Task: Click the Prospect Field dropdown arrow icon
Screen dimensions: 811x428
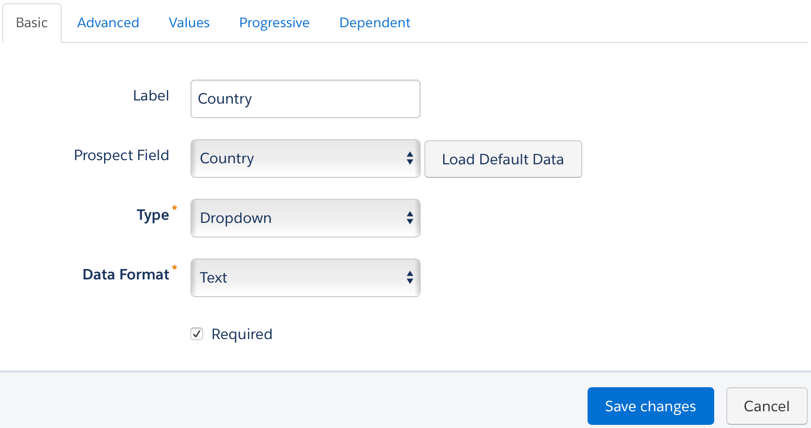Action: pos(410,159)
